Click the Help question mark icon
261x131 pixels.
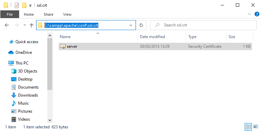coord(257,14)
